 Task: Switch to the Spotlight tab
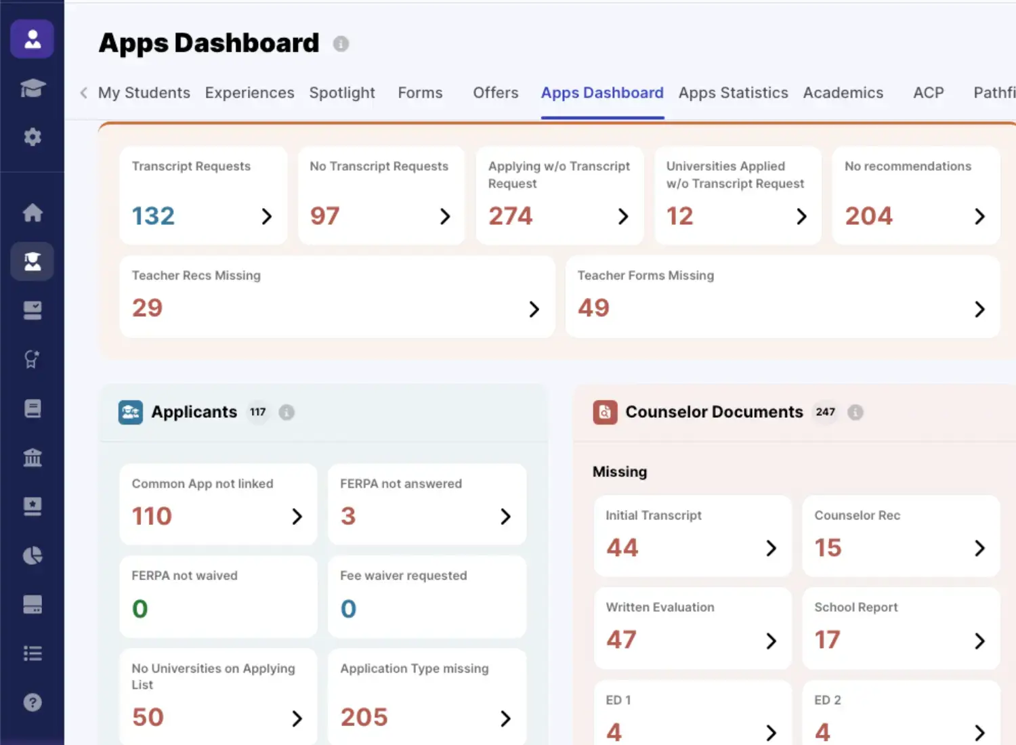342,93
